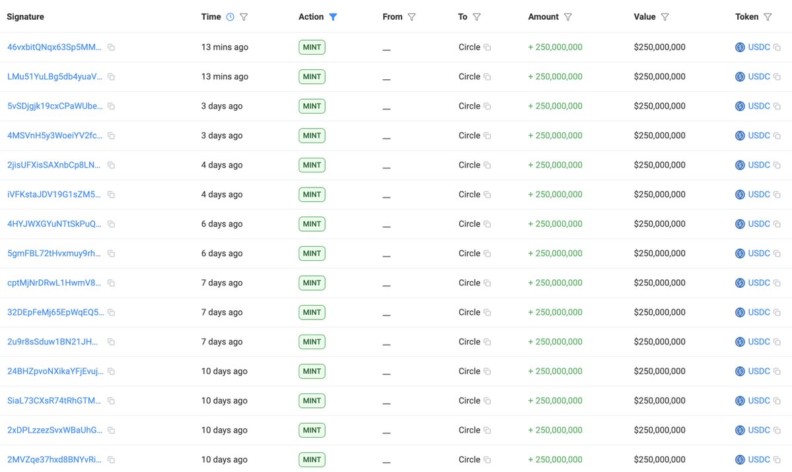
Task: Open the Time column filter
Action: click(244, 17)
